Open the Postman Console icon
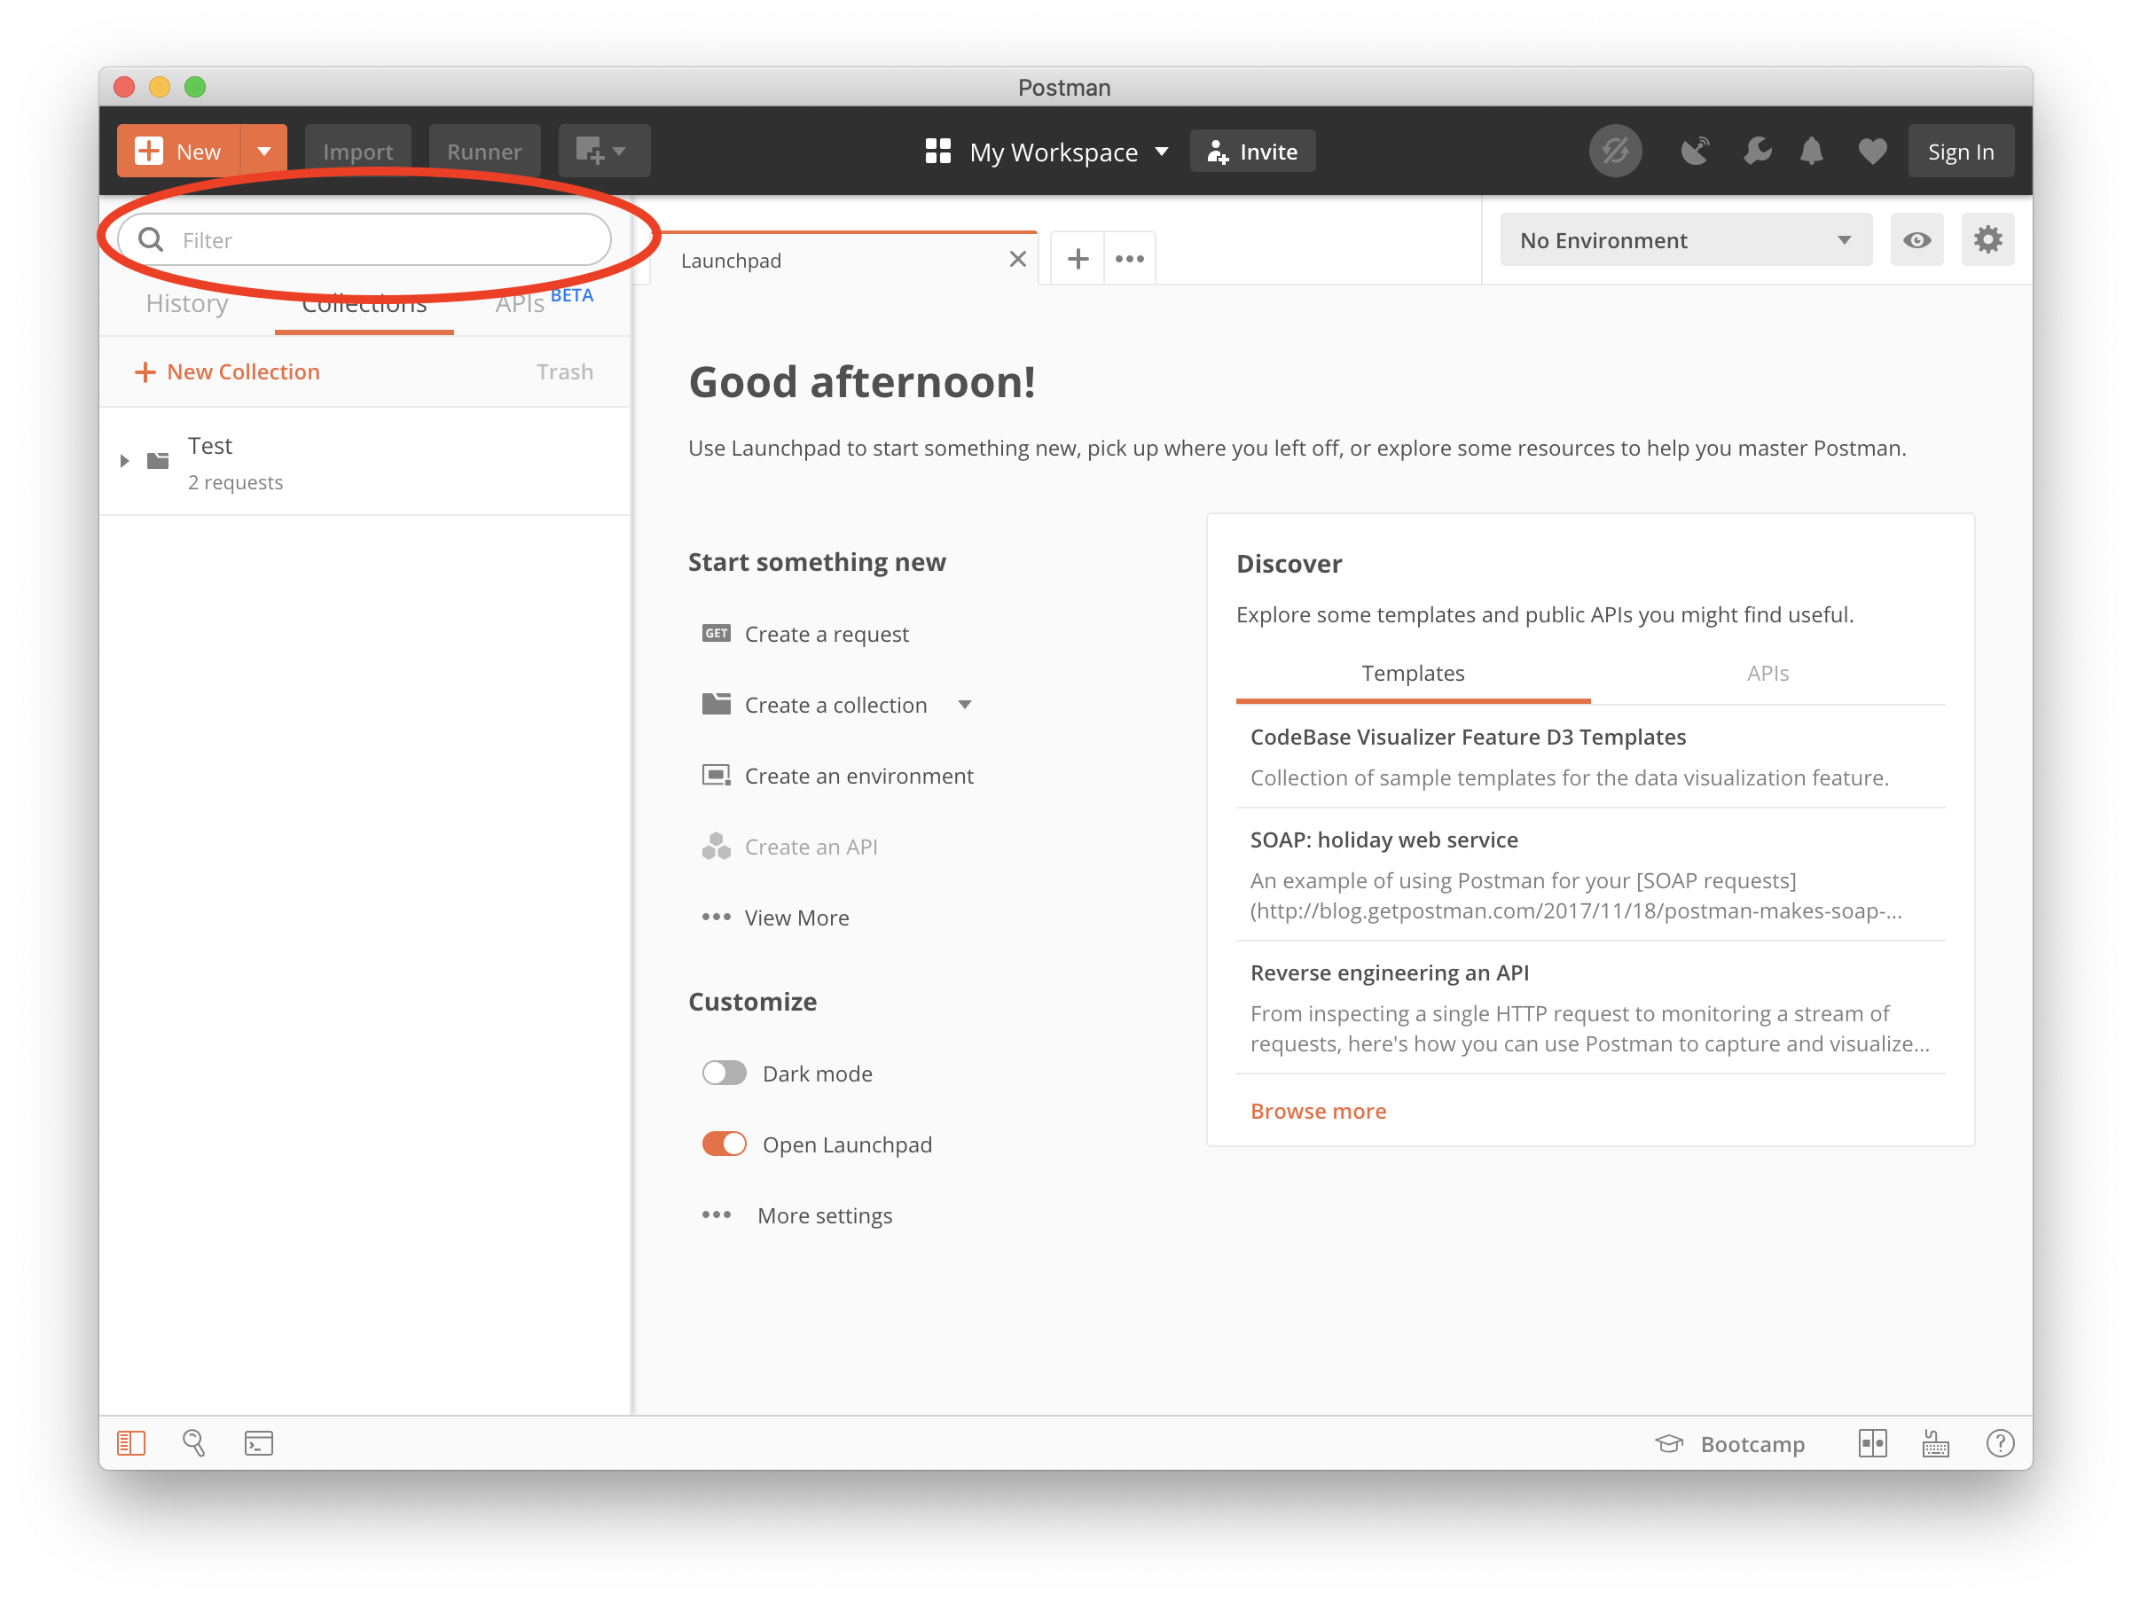2132x1601 pixels. (258, 1443)
